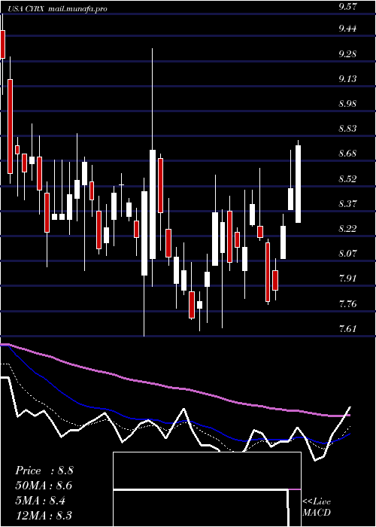
Task: Click the 7.61 price axis label
Action: coord(347,329)
